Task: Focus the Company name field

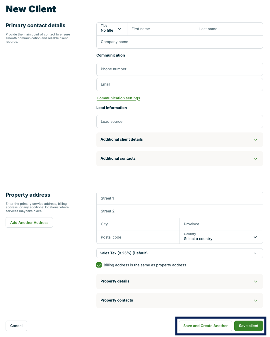Action: click(x=179, y=42)
